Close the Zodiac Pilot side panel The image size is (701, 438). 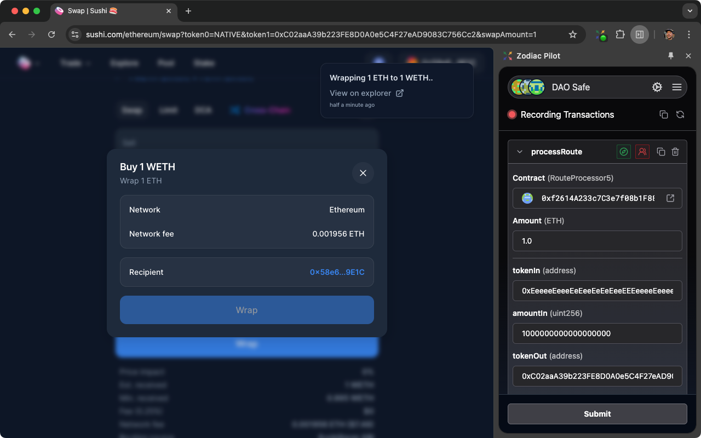[x=688, y=56]
